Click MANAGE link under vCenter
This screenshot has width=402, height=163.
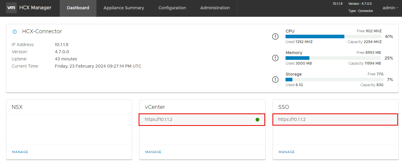tap(153, 152)
